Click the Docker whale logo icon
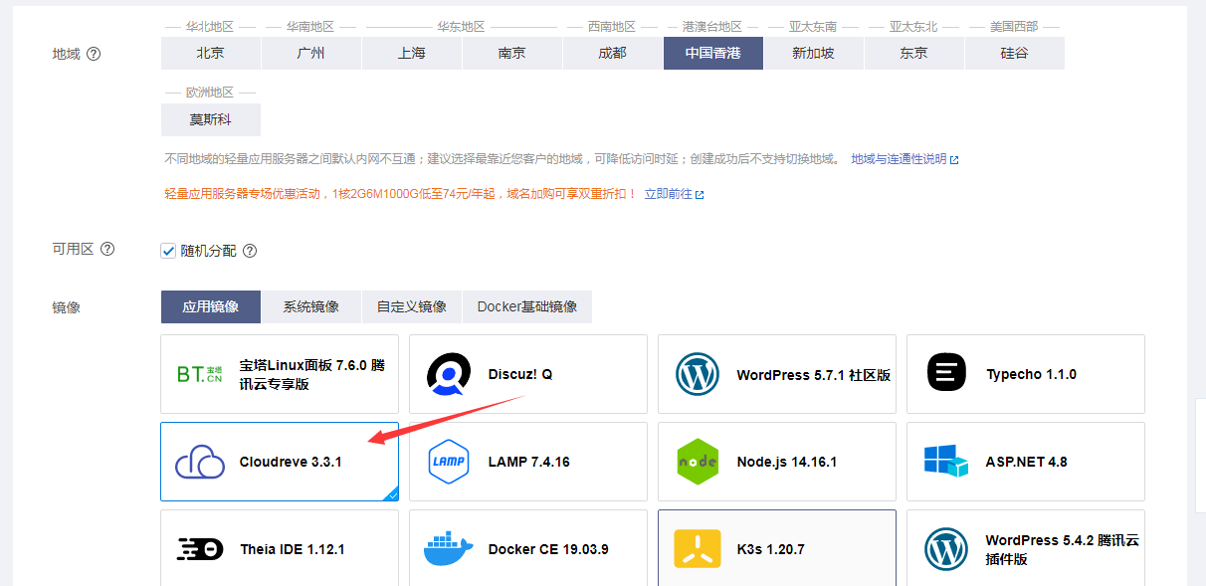Image resolution: width=1206 pixels, height=586 pixels. pos(449,549)
